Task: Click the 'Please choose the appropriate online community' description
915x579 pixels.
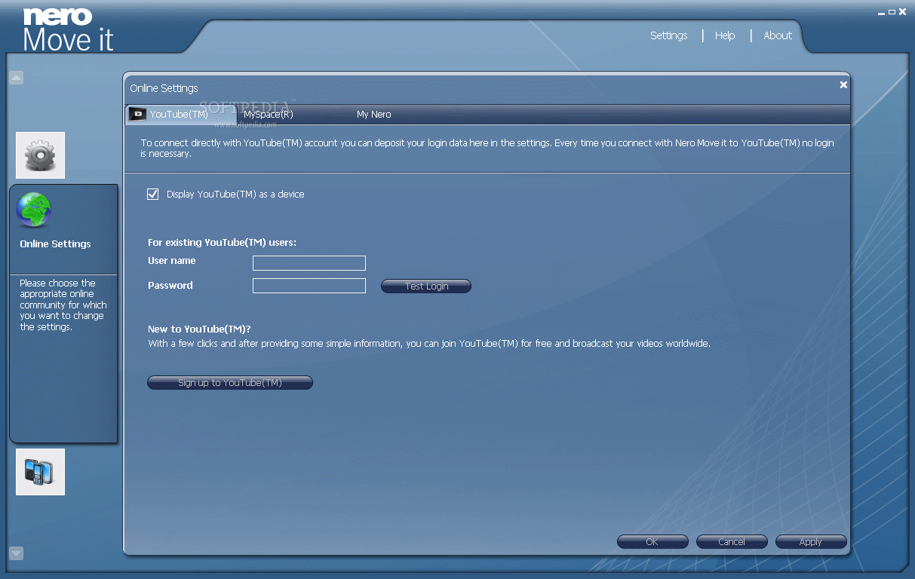Action: pos(63,305)
